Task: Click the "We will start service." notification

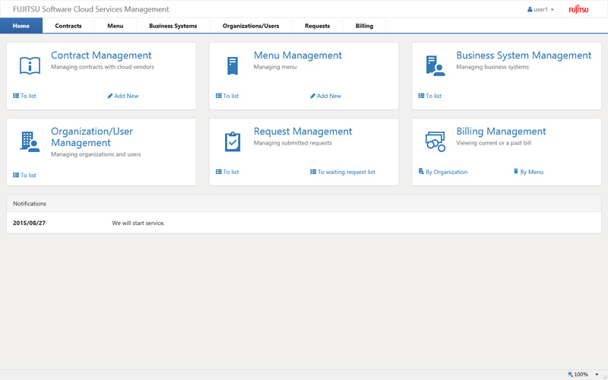Action: click(138, 223)
